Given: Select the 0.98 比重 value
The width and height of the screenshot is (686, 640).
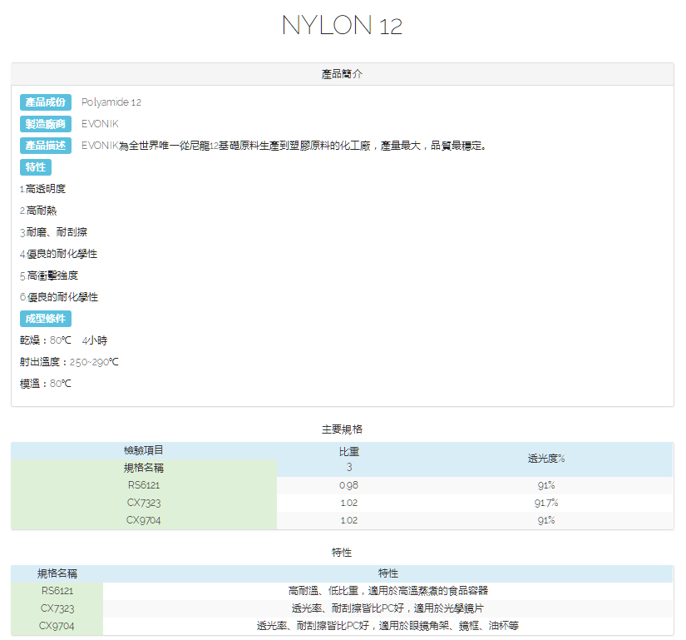Looking at the screenshot, I should tap(348, 485).
